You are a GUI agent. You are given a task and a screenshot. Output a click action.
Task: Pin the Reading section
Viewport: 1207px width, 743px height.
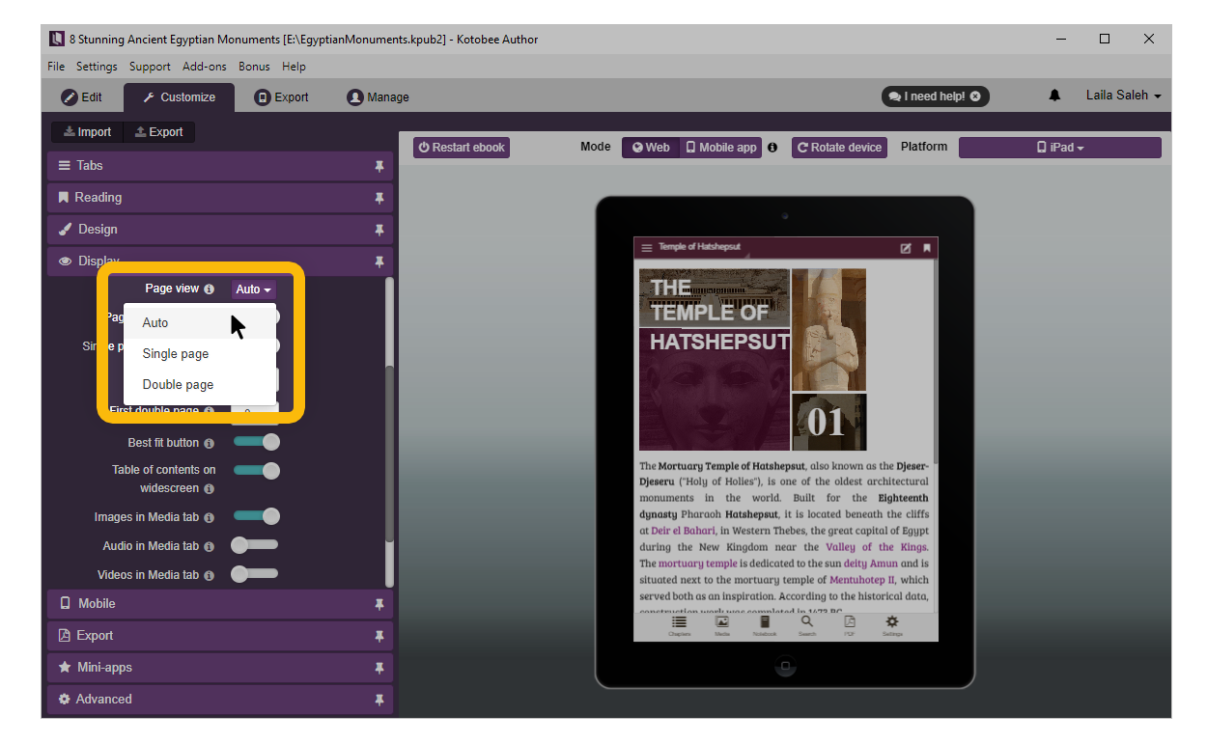379,198
